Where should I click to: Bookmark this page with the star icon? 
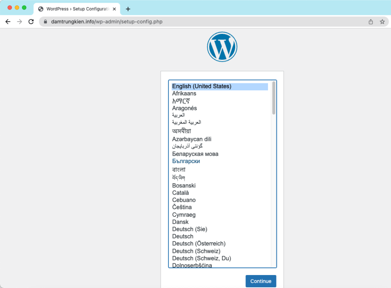pyautogui.click(x=382, y=22)
